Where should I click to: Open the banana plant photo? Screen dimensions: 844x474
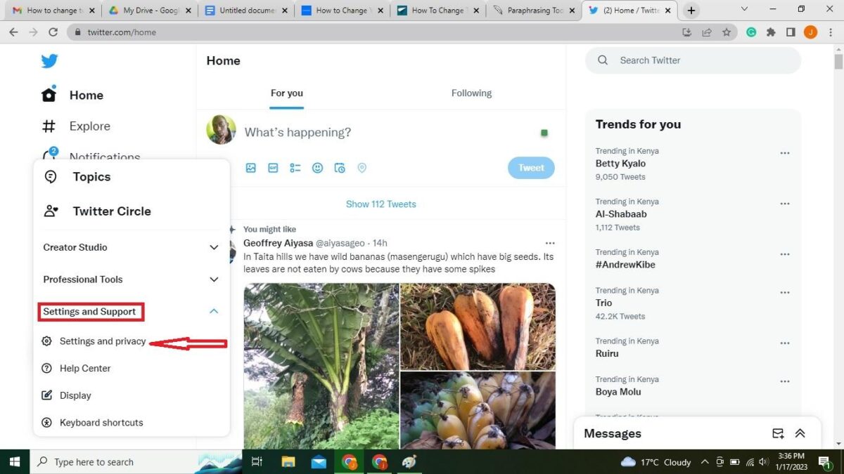pyautogui.click(x=321, y=366)
